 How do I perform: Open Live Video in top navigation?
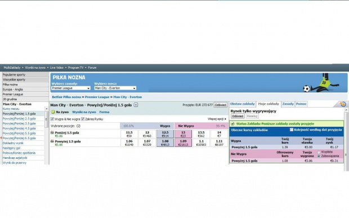(x=56, y=68)
